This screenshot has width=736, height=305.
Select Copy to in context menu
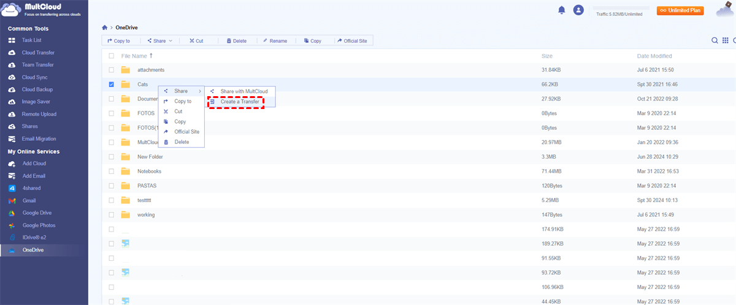[x=182, y=101]
